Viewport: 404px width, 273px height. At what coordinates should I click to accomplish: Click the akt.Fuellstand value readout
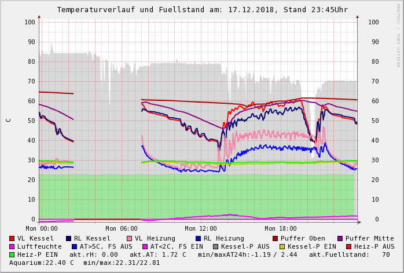(350, 254)
